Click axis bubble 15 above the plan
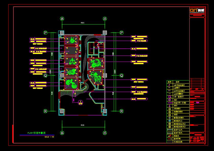214x151 pixels. click(105, 19)
